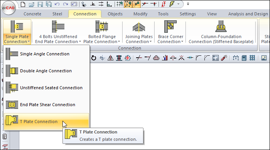Choose Single Angle Connection from the list
This screenshot has width=270, height=150.
47,54
